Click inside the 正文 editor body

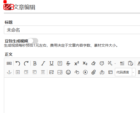click(x=72, y=95)
